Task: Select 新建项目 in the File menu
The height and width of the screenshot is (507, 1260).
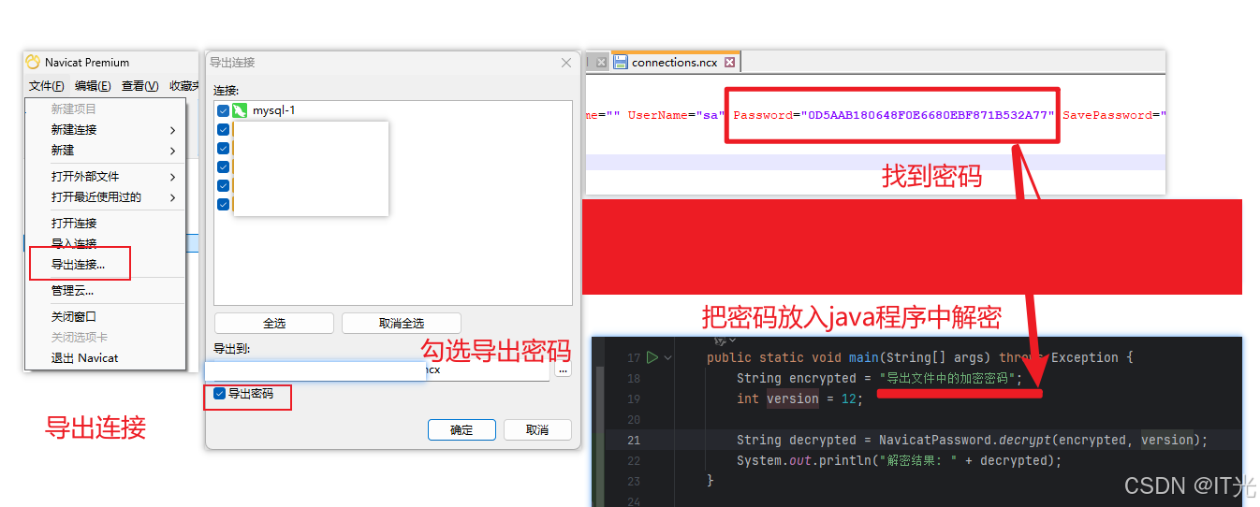Action: click(105, 109)
